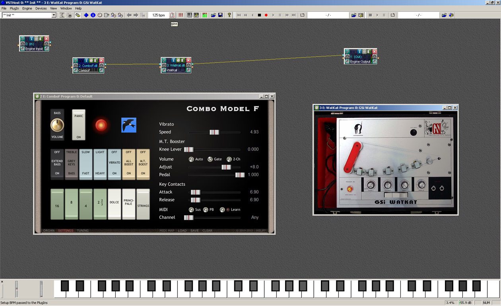501x306 pixels.
Task: Select the 2-Ch volume option
Action: coord(229,159)
